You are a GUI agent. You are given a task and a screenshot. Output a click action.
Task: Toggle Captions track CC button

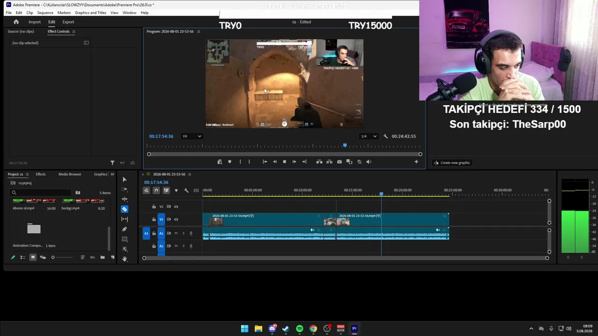[196, 190]
